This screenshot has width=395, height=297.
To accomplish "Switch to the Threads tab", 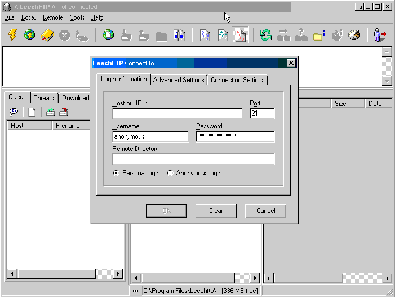I will 45,97.
